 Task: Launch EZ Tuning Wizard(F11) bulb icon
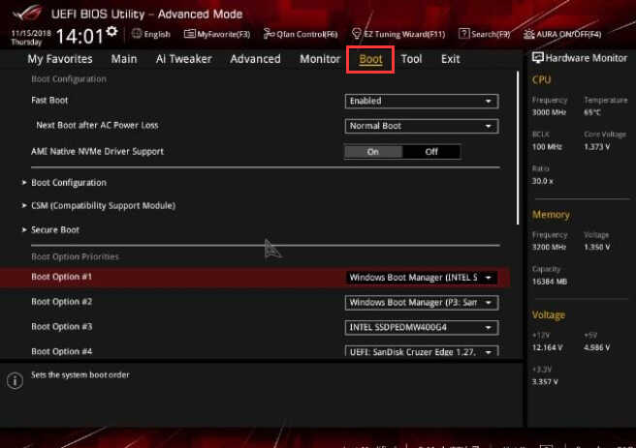click(356, 34)
